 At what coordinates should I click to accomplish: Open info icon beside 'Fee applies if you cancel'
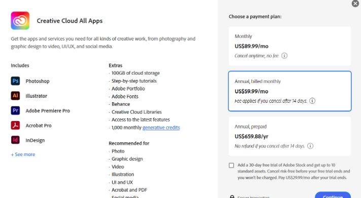point(312,101)
